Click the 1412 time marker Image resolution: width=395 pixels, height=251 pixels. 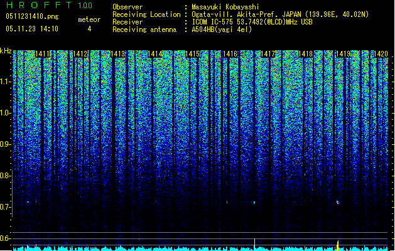click(80, 54)
